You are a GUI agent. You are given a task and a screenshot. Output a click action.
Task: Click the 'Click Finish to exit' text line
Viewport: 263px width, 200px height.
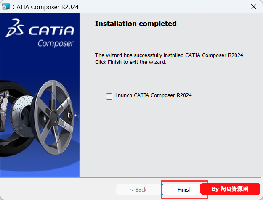point(131,62)
